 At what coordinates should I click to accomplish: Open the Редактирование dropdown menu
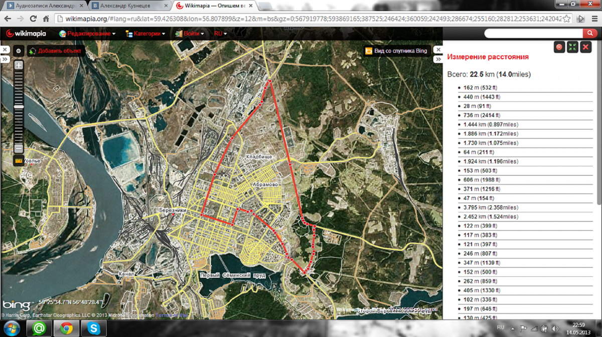87,34
